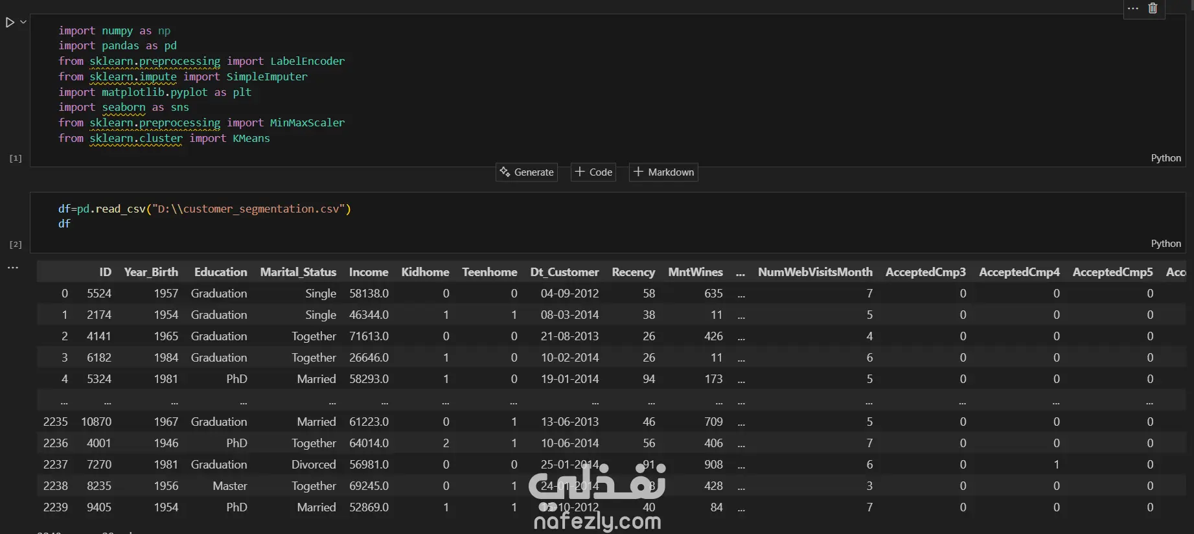Click the execution count [2] label
The height and width of the screenshot is (534, 1194).
[x=16, y=244]
